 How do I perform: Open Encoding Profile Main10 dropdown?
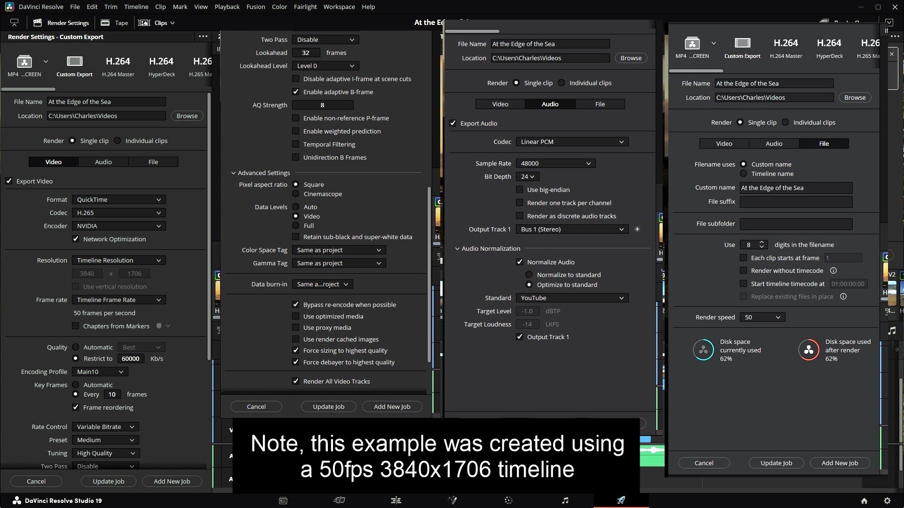[100, 372]
